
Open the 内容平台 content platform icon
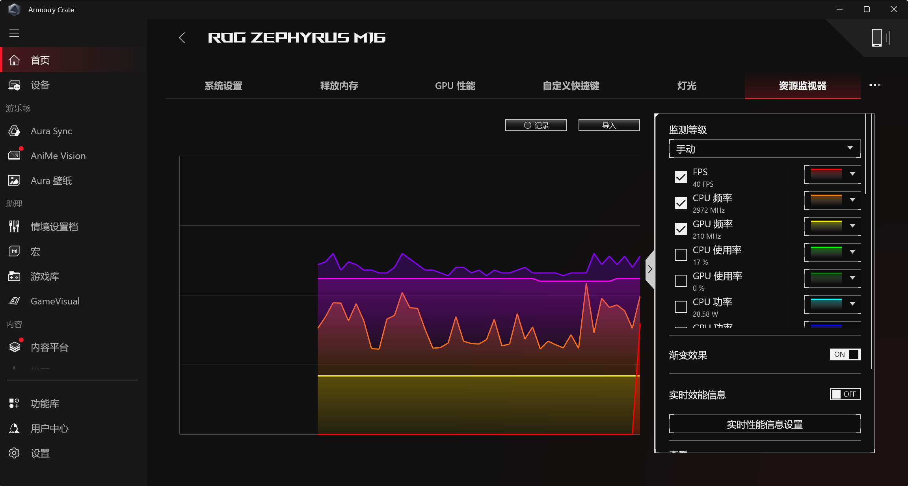15,347
